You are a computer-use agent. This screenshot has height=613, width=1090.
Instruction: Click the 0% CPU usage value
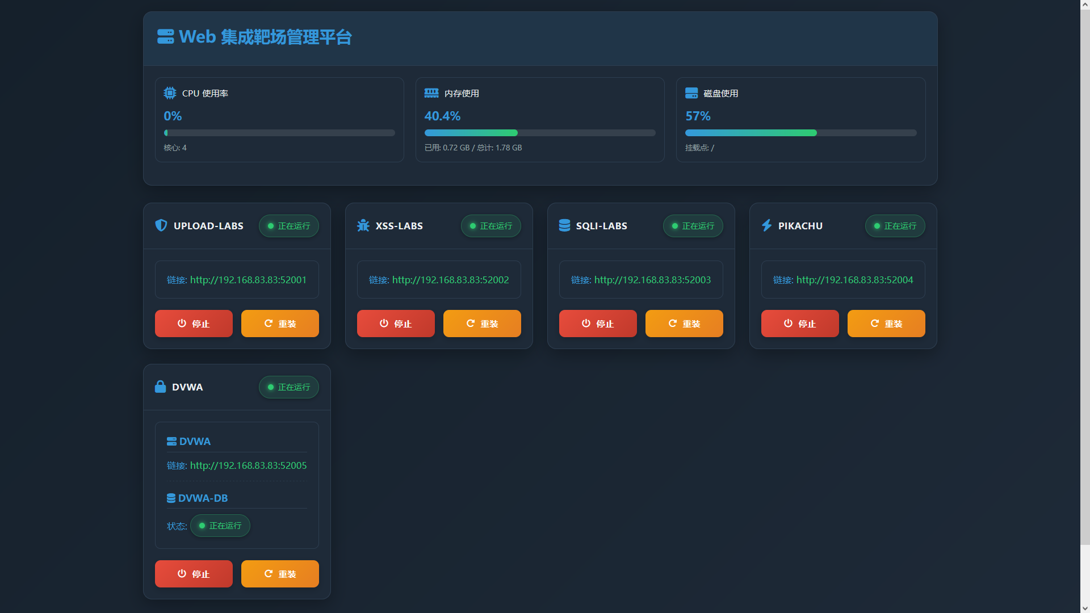pos(173,116)
